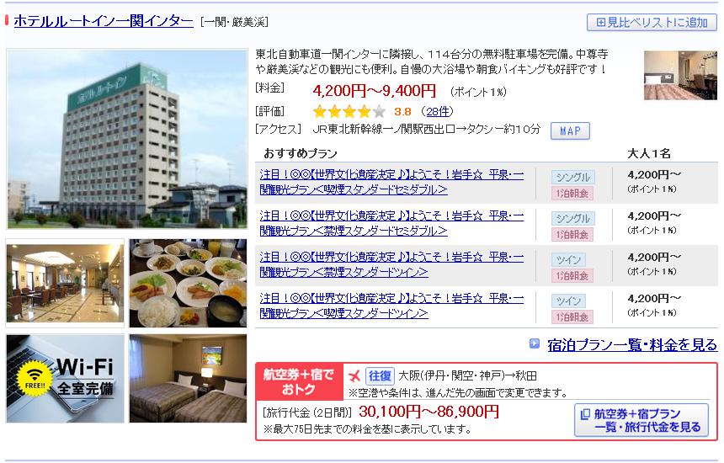Open the 喫煙スタンダードセミダブル plan link
This screenshot has width=724, height=463.
tap(391, 182)
